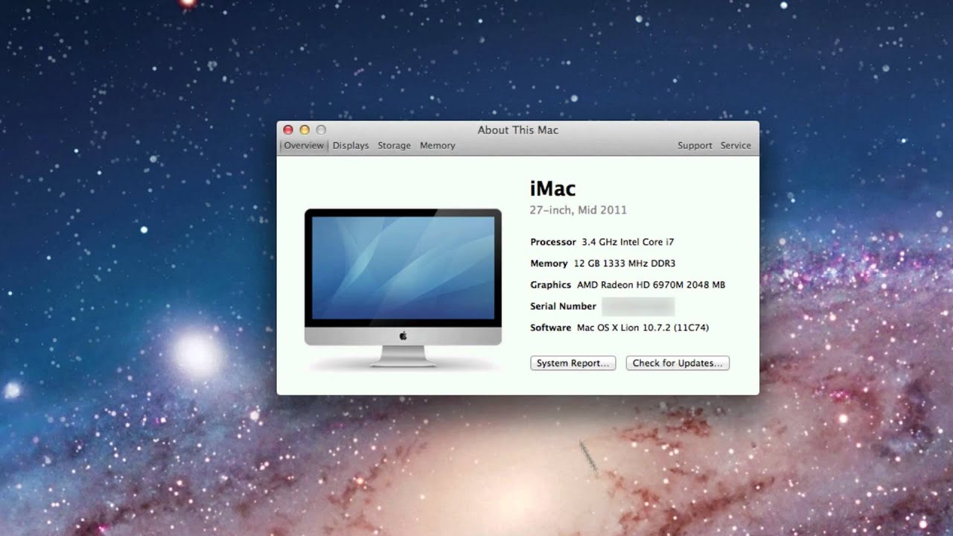
Task: Click the Processor label
Action: coord(553,242)
